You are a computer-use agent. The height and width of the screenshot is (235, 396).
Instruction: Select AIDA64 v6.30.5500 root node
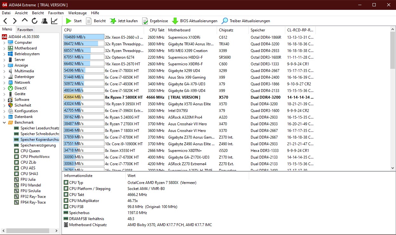[23, 37]
